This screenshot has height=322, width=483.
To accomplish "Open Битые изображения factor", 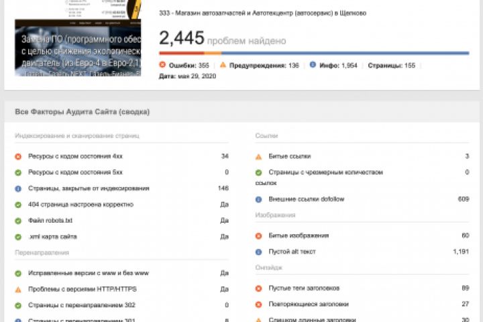I will point(299,235).
